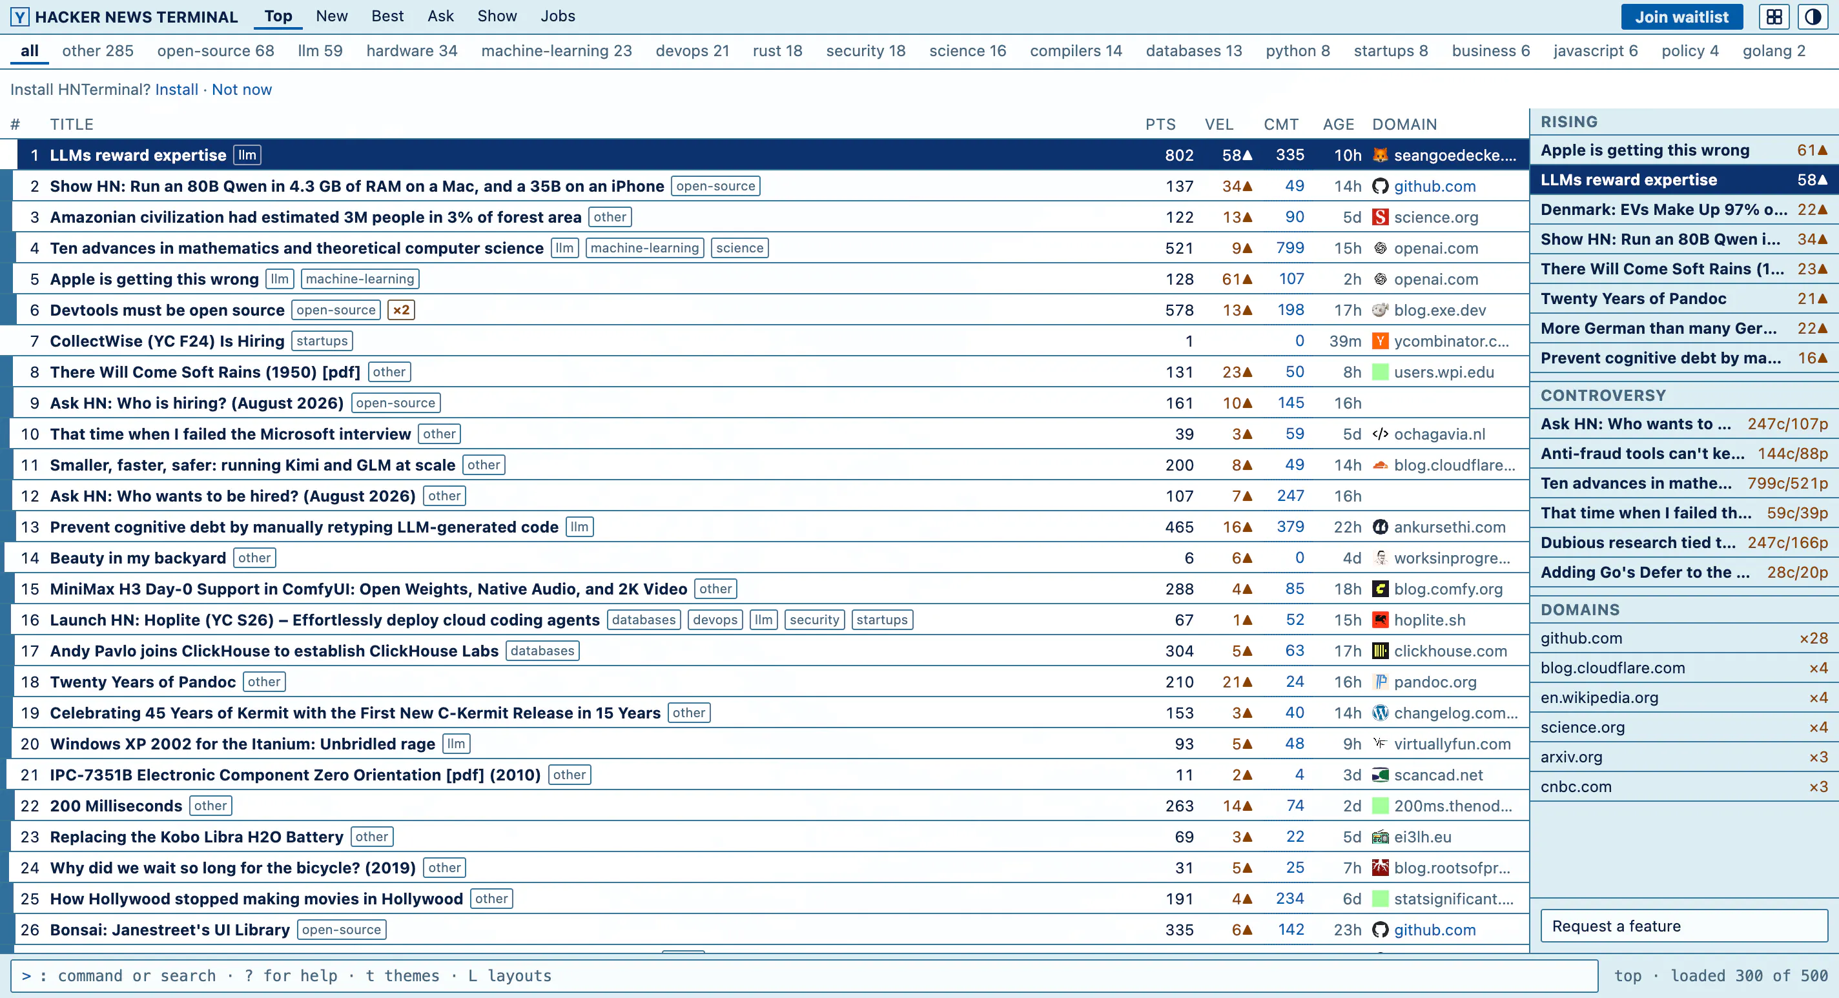Image resolution: width=1839 pixels, height=998 pixels.
Task: Filter stories by rust 18
Action: (777, 51)
